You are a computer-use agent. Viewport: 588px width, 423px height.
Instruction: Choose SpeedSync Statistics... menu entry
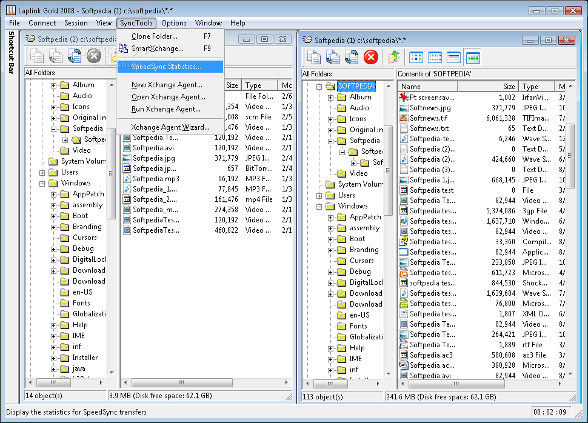170,67
